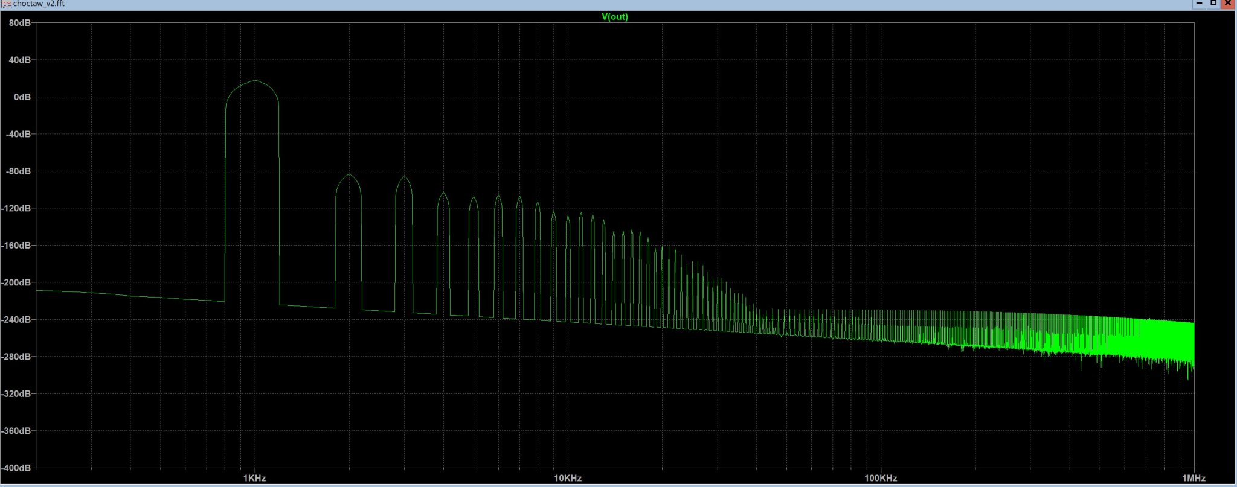This screenshot has width=1237, height=487.
Task: Click the -200dB vertical axis label
Action: 16,282
